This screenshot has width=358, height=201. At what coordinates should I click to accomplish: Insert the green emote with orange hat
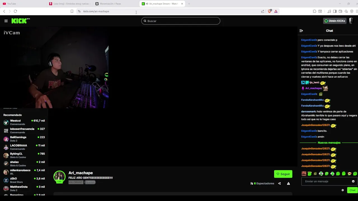point(349,174)
